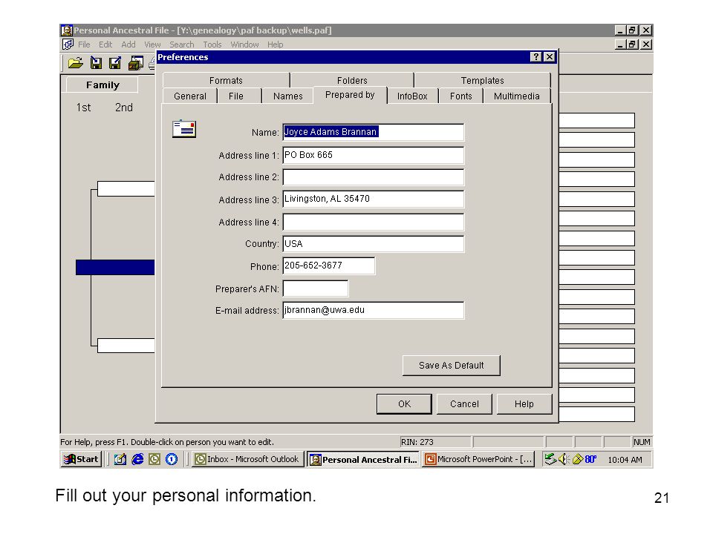Open the File menu
713x534 pixels.
click(x=84, y=44)
